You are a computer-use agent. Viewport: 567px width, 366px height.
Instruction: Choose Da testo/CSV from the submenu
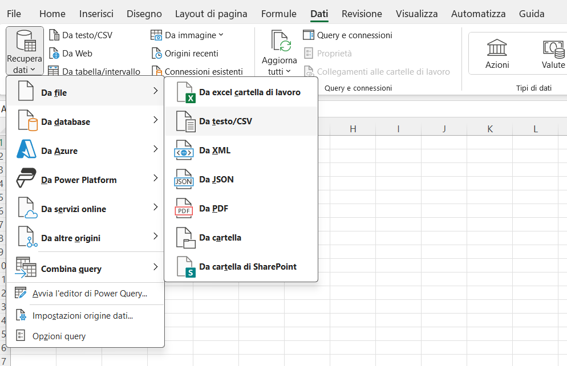pyautogui.click(x=225, y=121)
